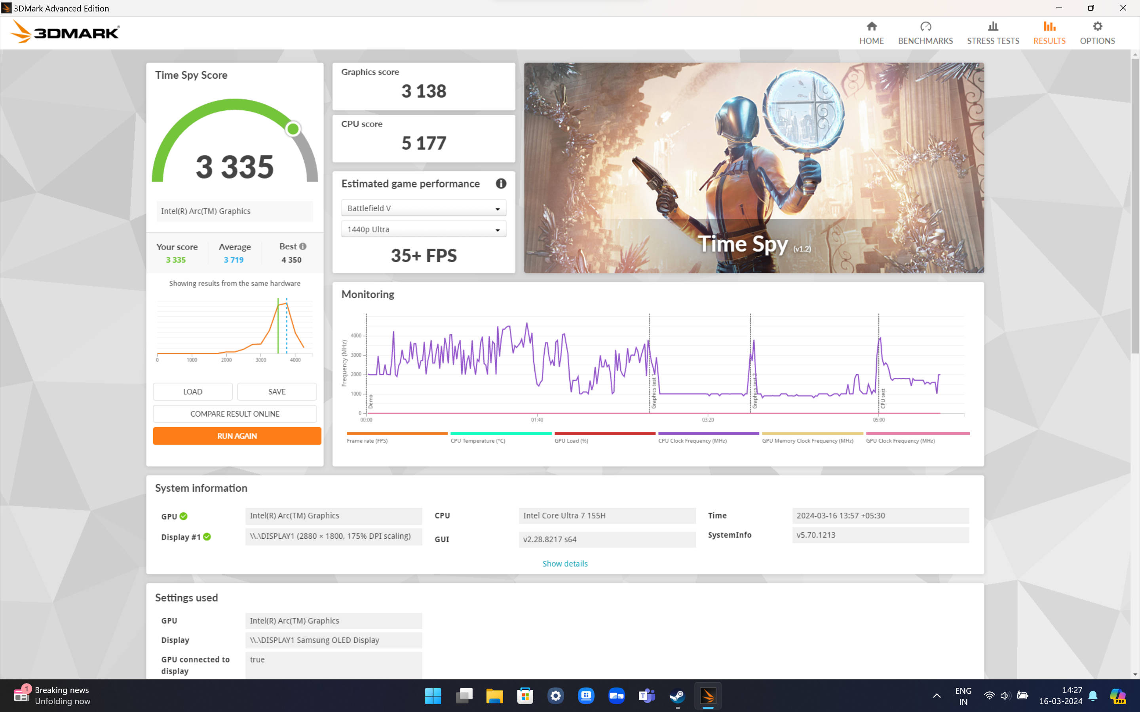Toggle CPU Temperature legend line
This screenshot has width=1140, height=712.
pyautogui.click(x=501, y=437)
